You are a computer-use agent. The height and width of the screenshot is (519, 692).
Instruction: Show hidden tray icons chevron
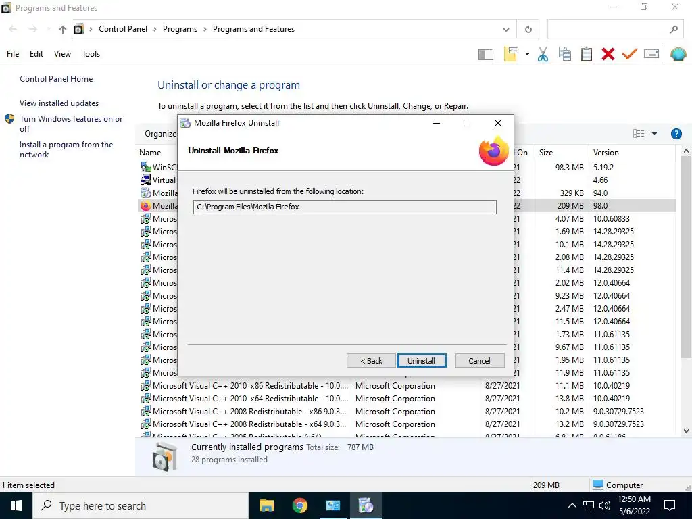pos(572,505)
